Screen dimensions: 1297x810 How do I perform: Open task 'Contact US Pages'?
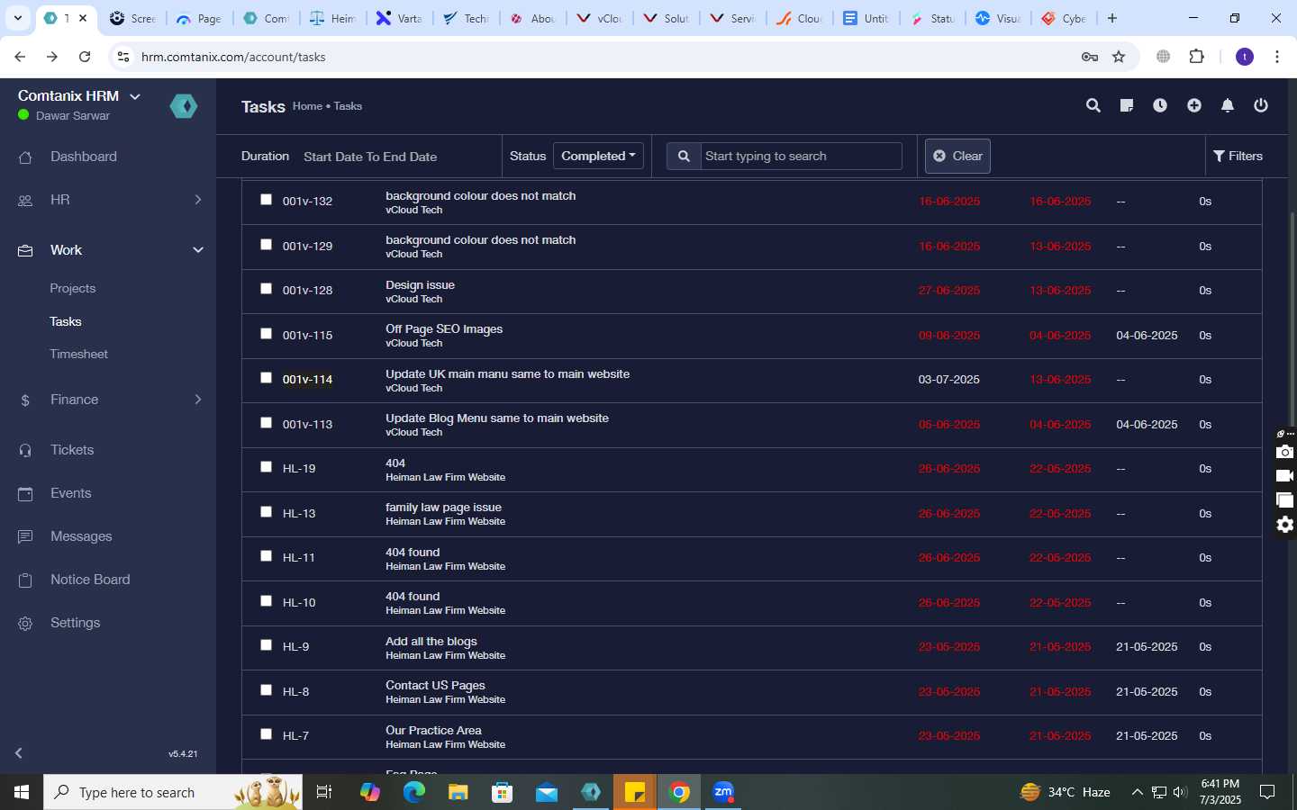pyautogui.click(x=435, y=685)
